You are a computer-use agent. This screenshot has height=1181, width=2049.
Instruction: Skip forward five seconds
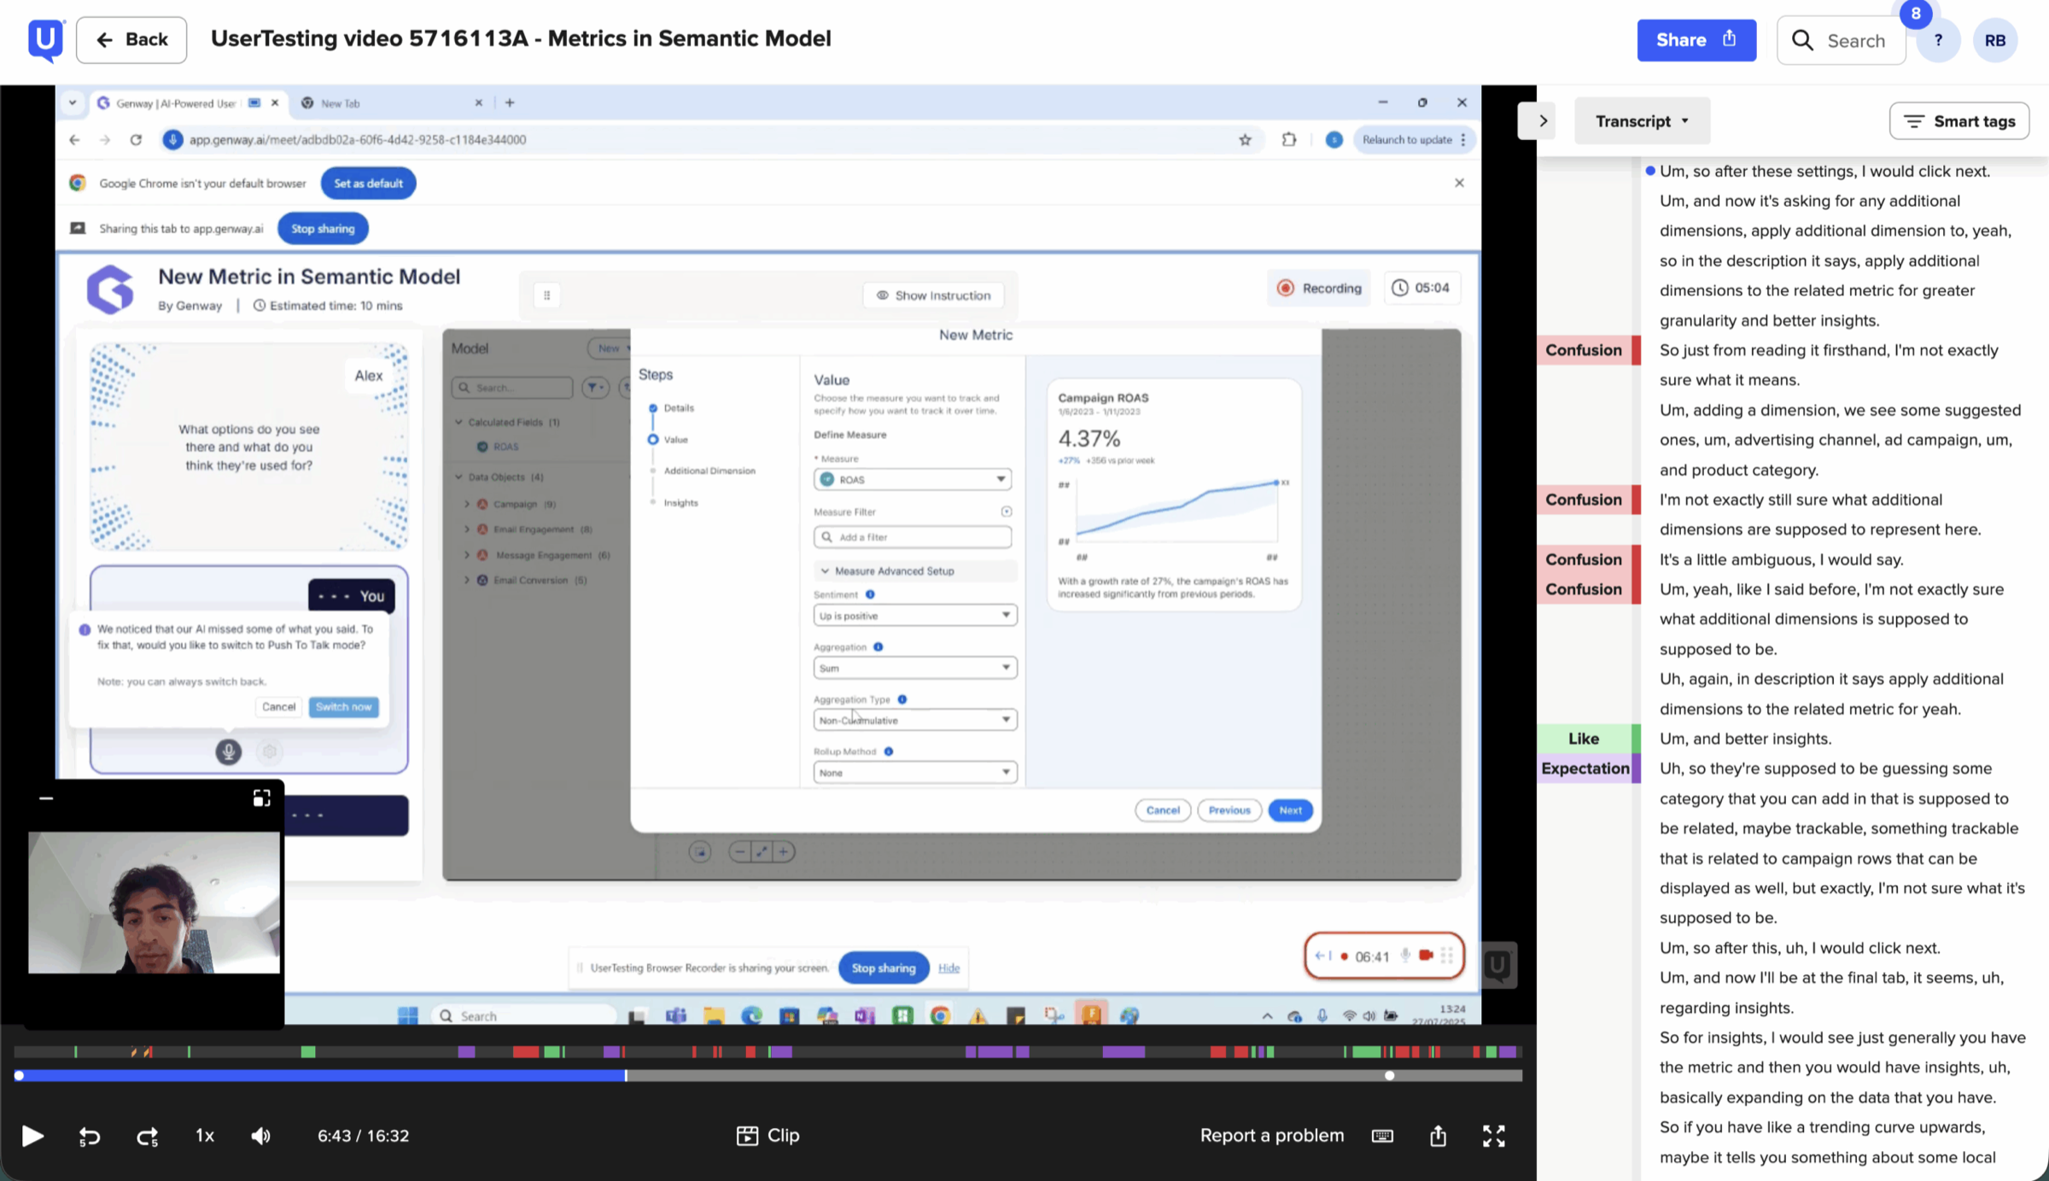tap(148, 1137)
